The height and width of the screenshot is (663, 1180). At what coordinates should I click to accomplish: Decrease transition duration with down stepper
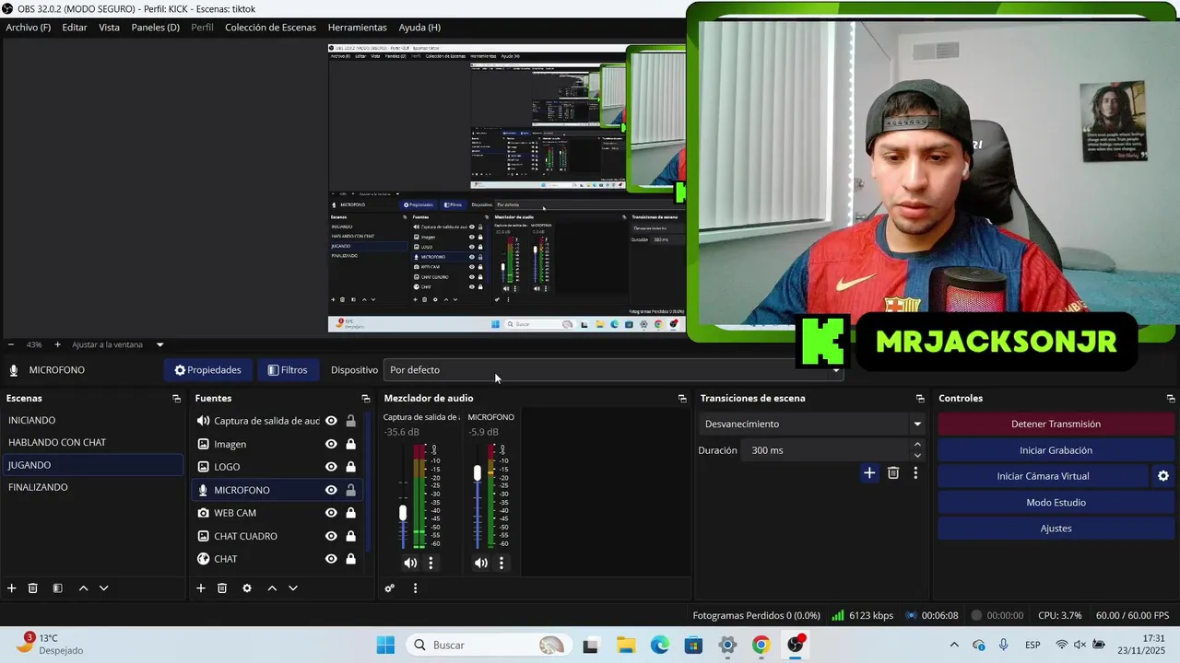(917, 456)
